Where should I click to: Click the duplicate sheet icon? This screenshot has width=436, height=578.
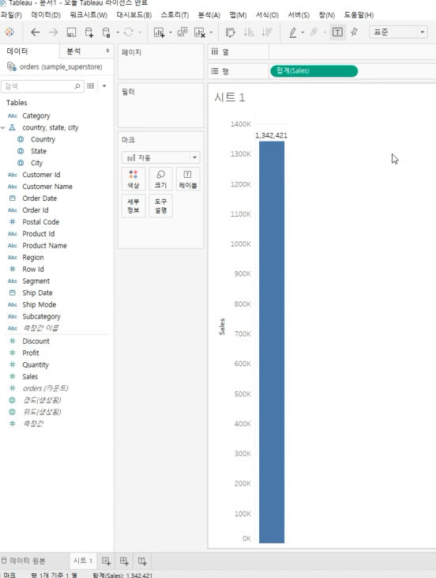[182, 32]
